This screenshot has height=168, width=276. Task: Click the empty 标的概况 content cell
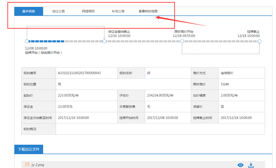point(160,129)
